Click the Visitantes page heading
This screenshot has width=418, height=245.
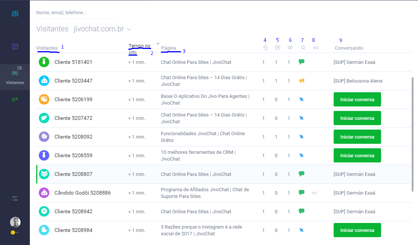tap(52, 29)
